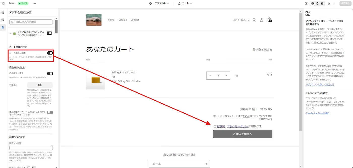Image resolution: width=353 pixels, height=168 pixels.
Task: Activate the section inspector icon in toolbar
Action: pos(306,4)
